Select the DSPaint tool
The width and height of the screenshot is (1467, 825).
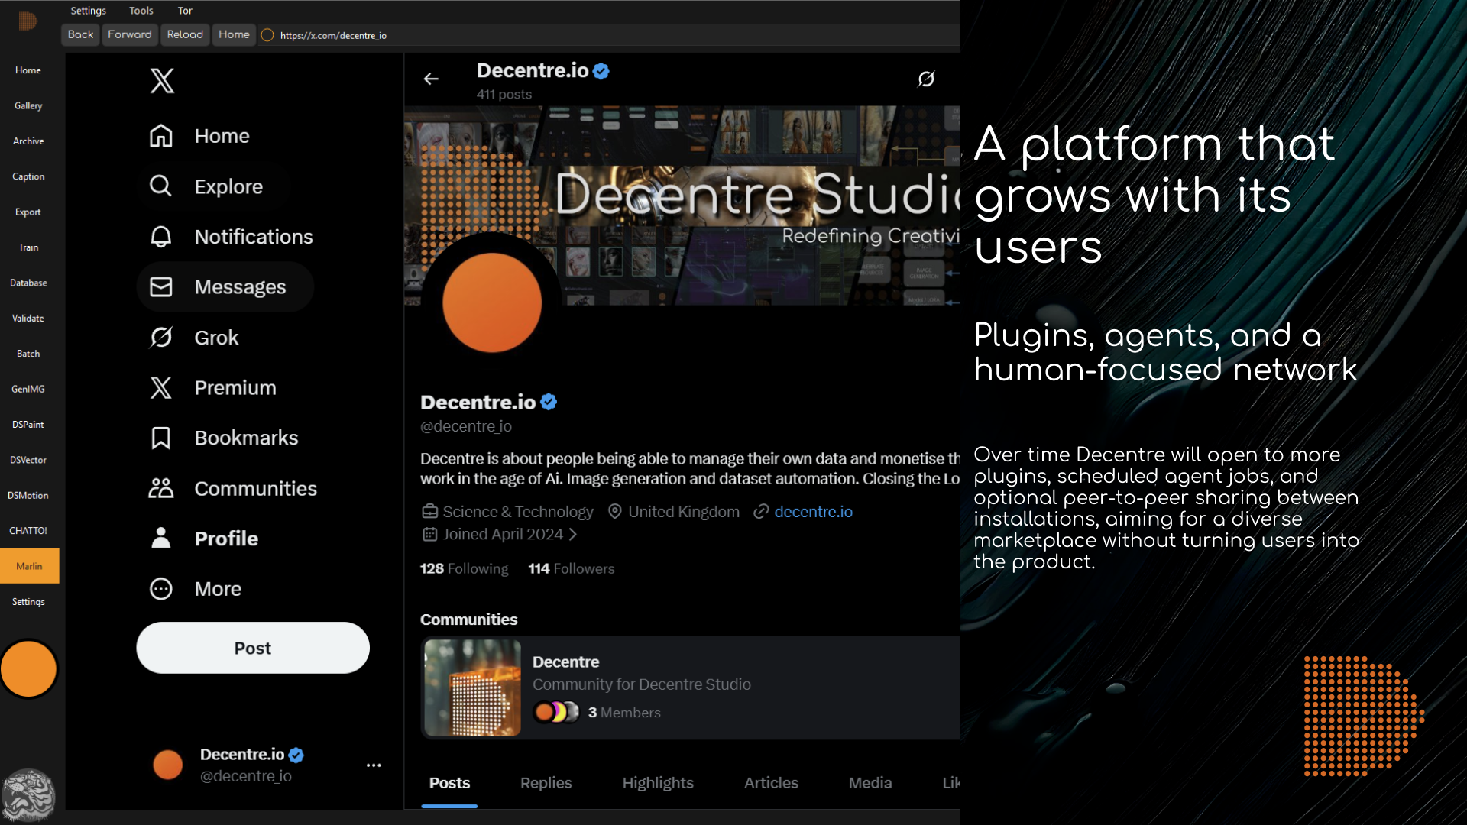[28, 424]
